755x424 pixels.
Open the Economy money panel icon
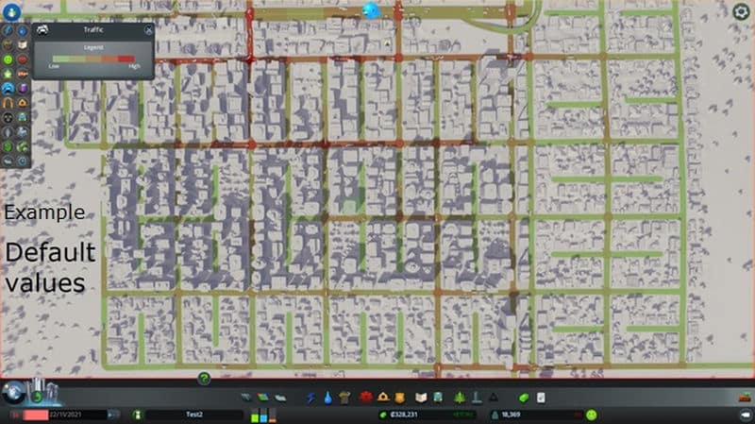point(525,398)
